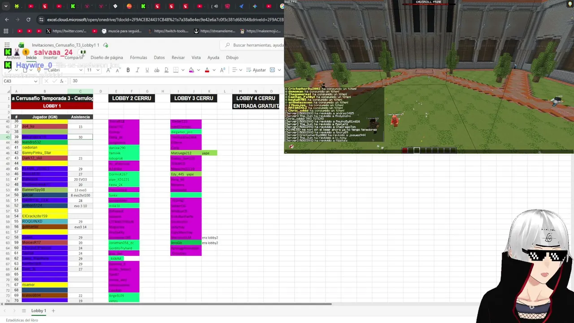
Task: Open the site information icon in address bar
Action: 41,20
